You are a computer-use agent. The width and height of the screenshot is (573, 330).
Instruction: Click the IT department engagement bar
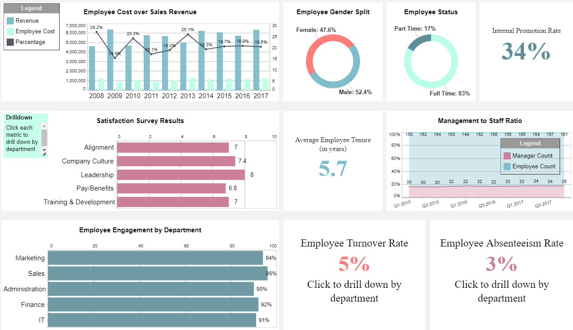point(152,320)
